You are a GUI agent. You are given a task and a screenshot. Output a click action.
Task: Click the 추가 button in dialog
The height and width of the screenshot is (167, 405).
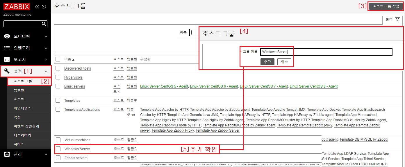(267, 62)
